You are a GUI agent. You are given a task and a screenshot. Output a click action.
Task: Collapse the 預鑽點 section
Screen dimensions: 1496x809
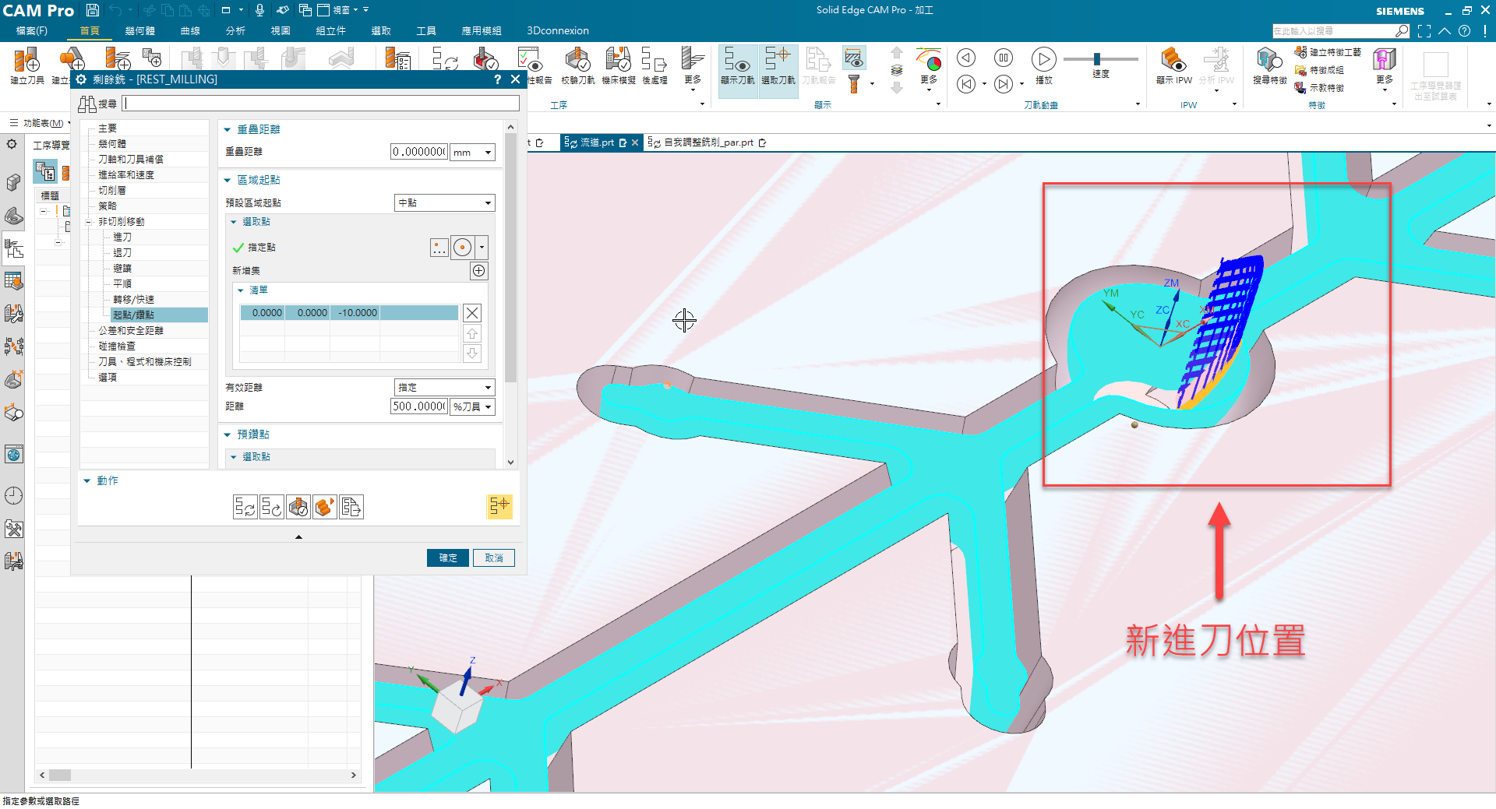228,435
